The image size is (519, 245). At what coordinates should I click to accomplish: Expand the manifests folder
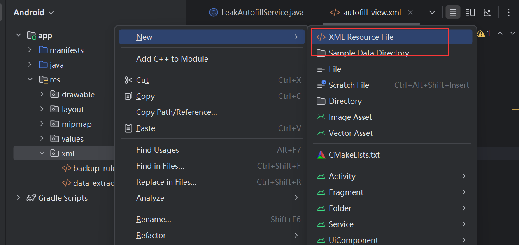click(x=30, y=50)
